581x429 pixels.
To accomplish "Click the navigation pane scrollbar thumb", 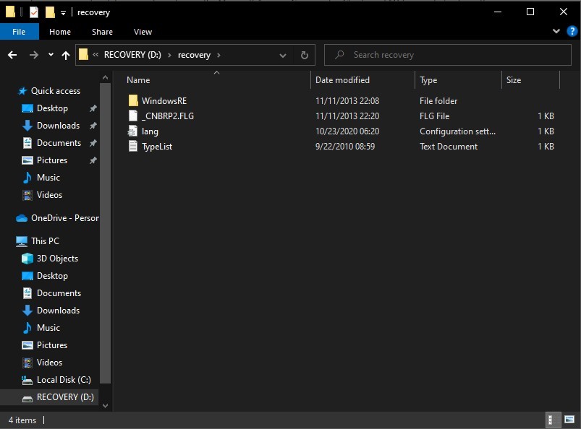I will [105, 233].
